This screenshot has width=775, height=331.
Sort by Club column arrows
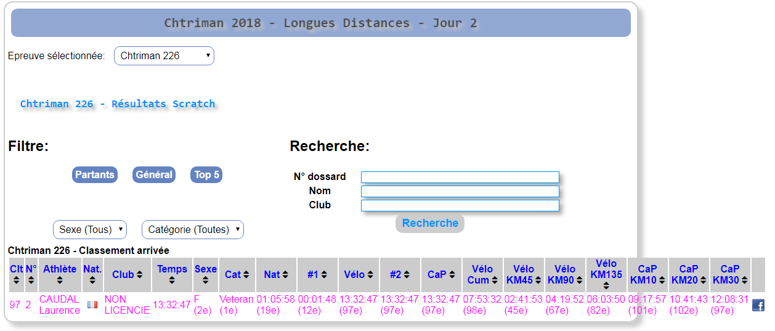pyautogui.click(x=139, y=275)
